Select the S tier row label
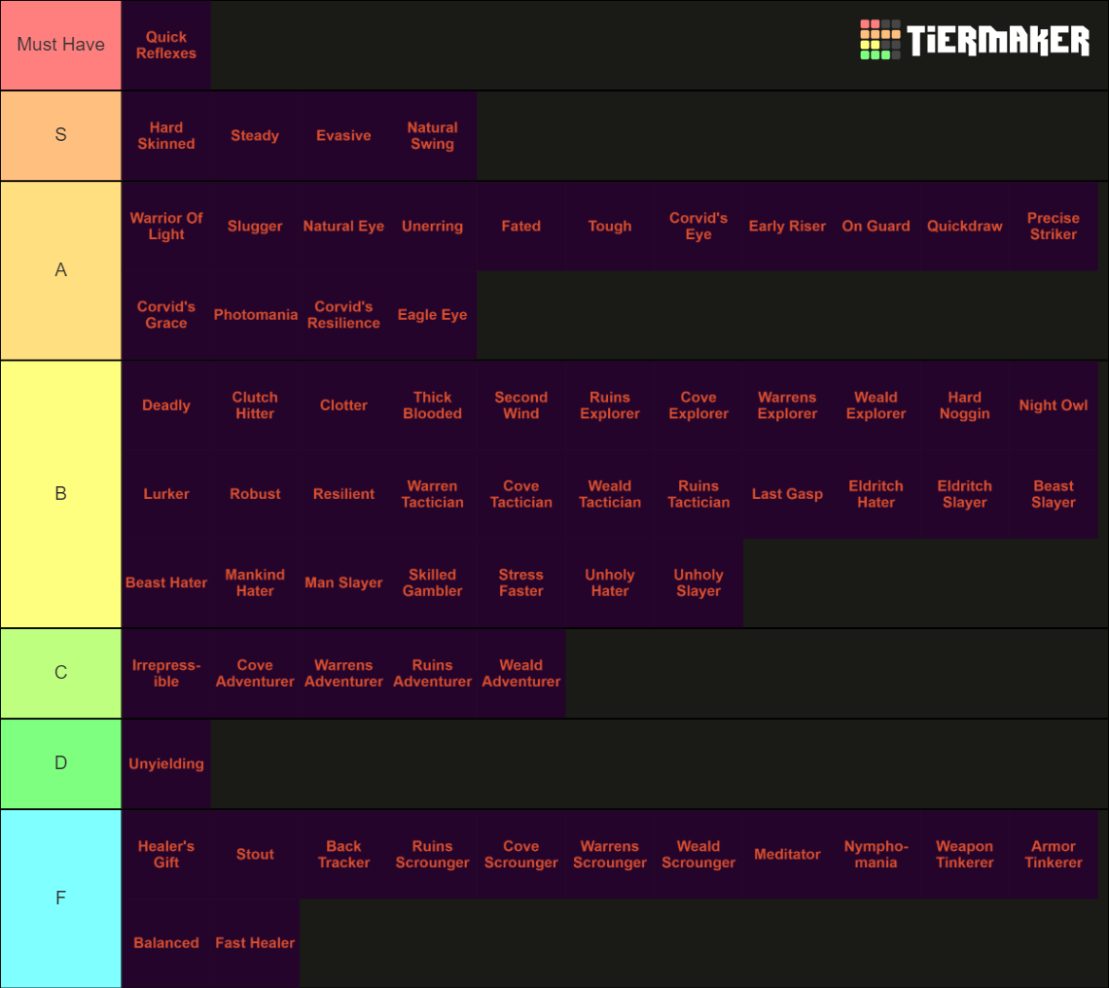1109x988 pixels. tap(60, 135)
